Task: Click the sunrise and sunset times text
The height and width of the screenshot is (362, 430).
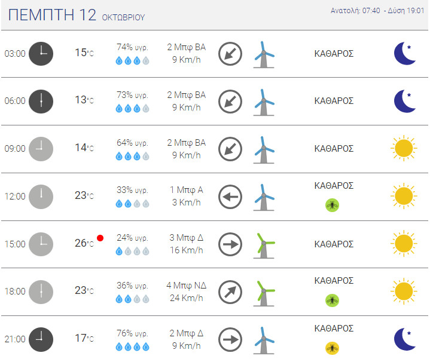Action: point(377,11)
